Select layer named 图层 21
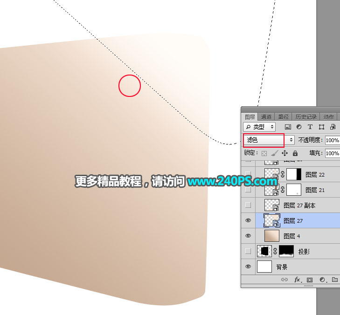This screenshot has width=340, height=315. pyautogui.click(x=315, y=190)
